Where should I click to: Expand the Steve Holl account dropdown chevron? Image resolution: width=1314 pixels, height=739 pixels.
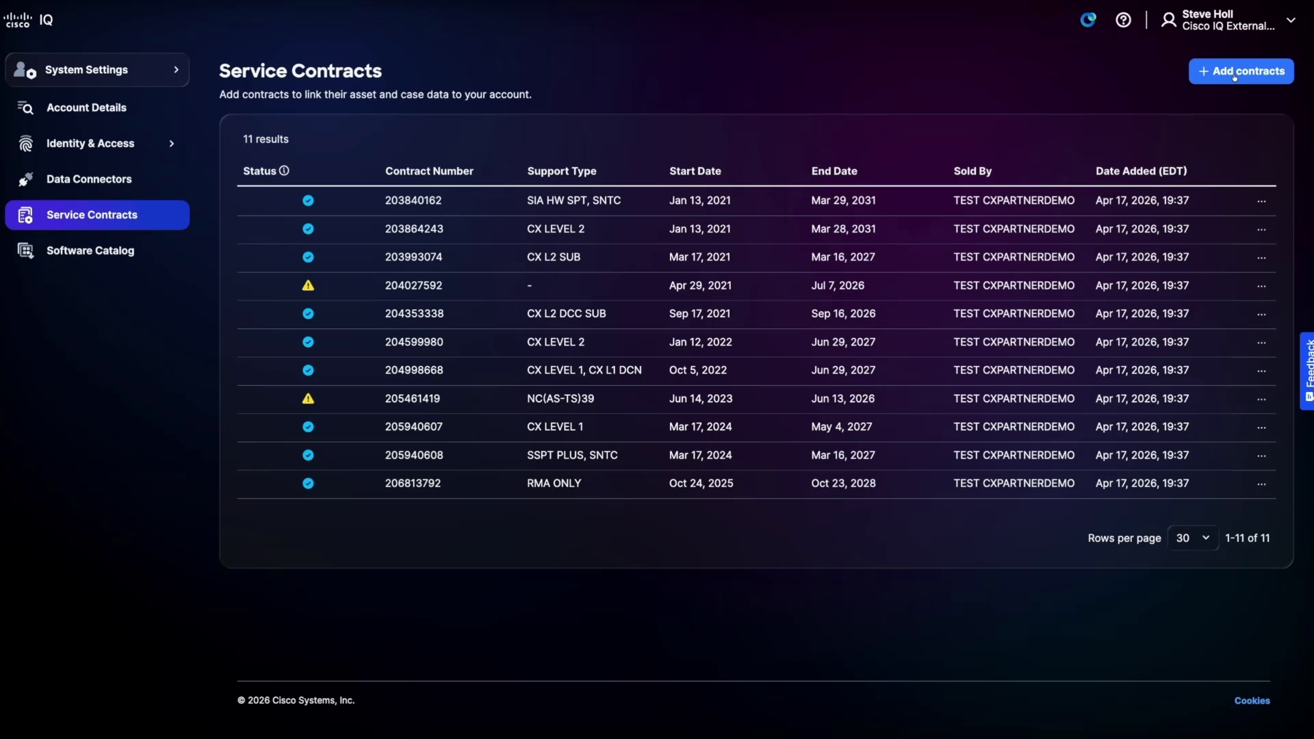[1291, 20]
